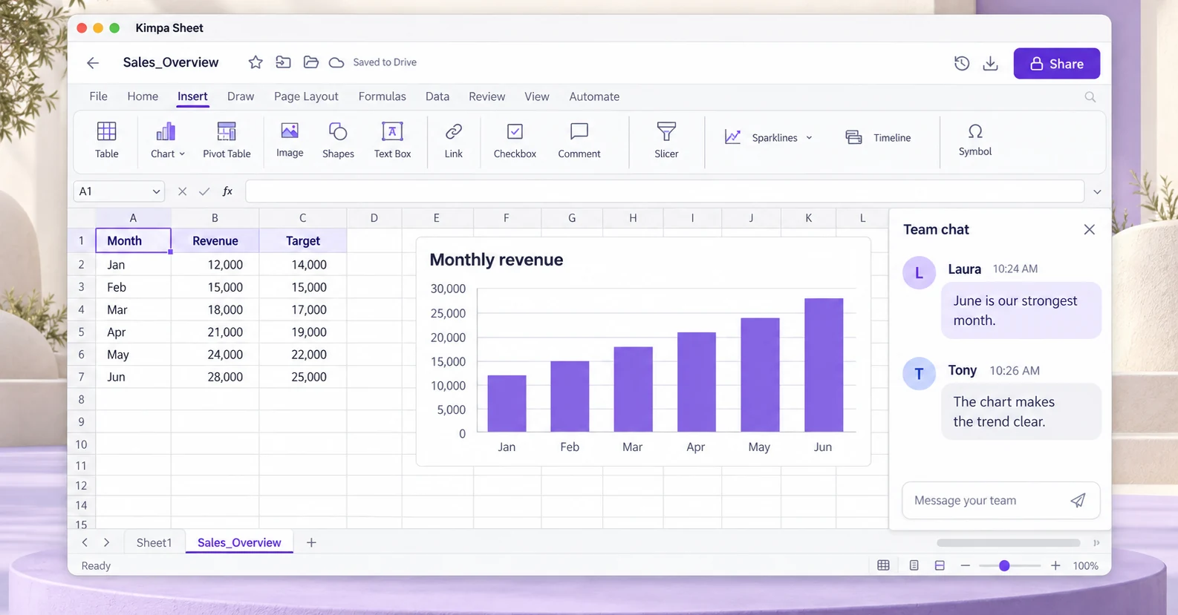This screenshot has height=615, width=1178.
Task: Insert a Table from the ribbon
Action: [x=106, y=140]
